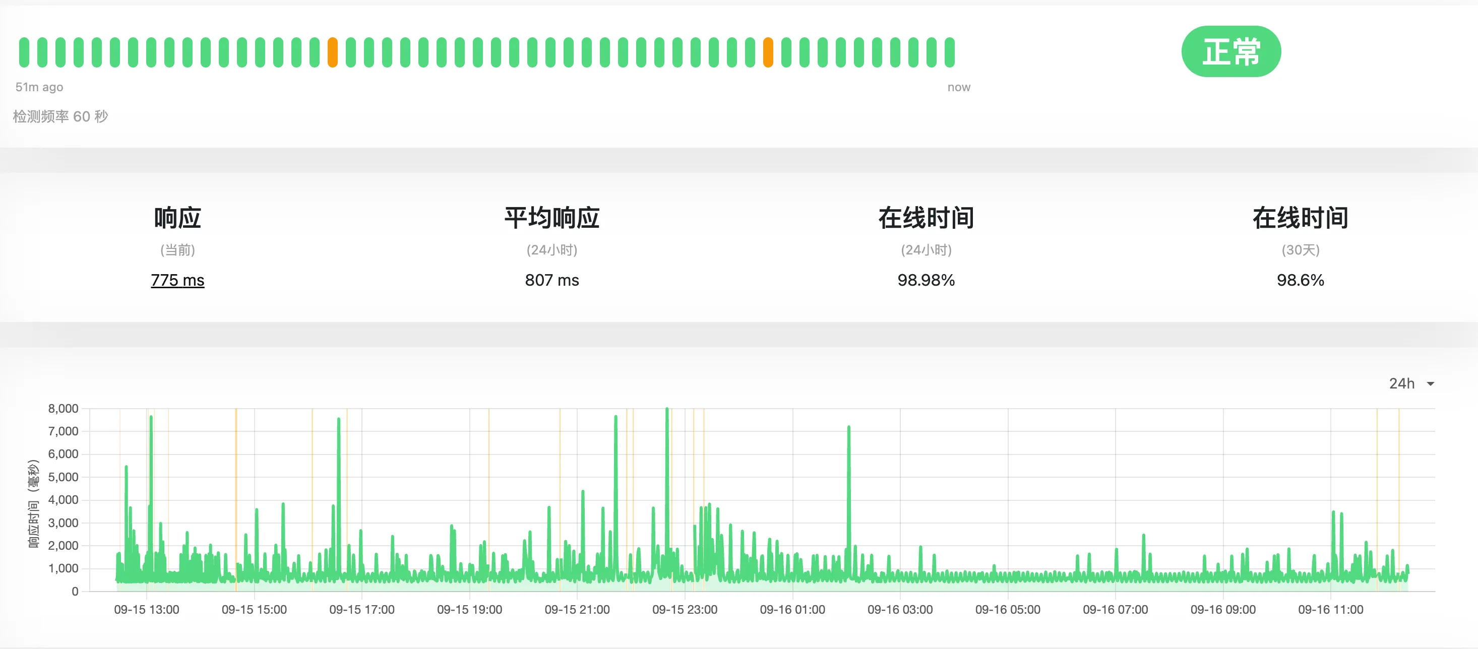The image size is (1478, 649).
Task: Click the 775 ms current response link
Action: coord(177,280)
